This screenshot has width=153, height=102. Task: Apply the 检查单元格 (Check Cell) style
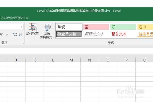69,34
